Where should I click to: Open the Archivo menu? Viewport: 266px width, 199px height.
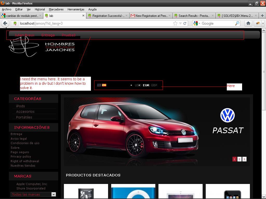6,9
